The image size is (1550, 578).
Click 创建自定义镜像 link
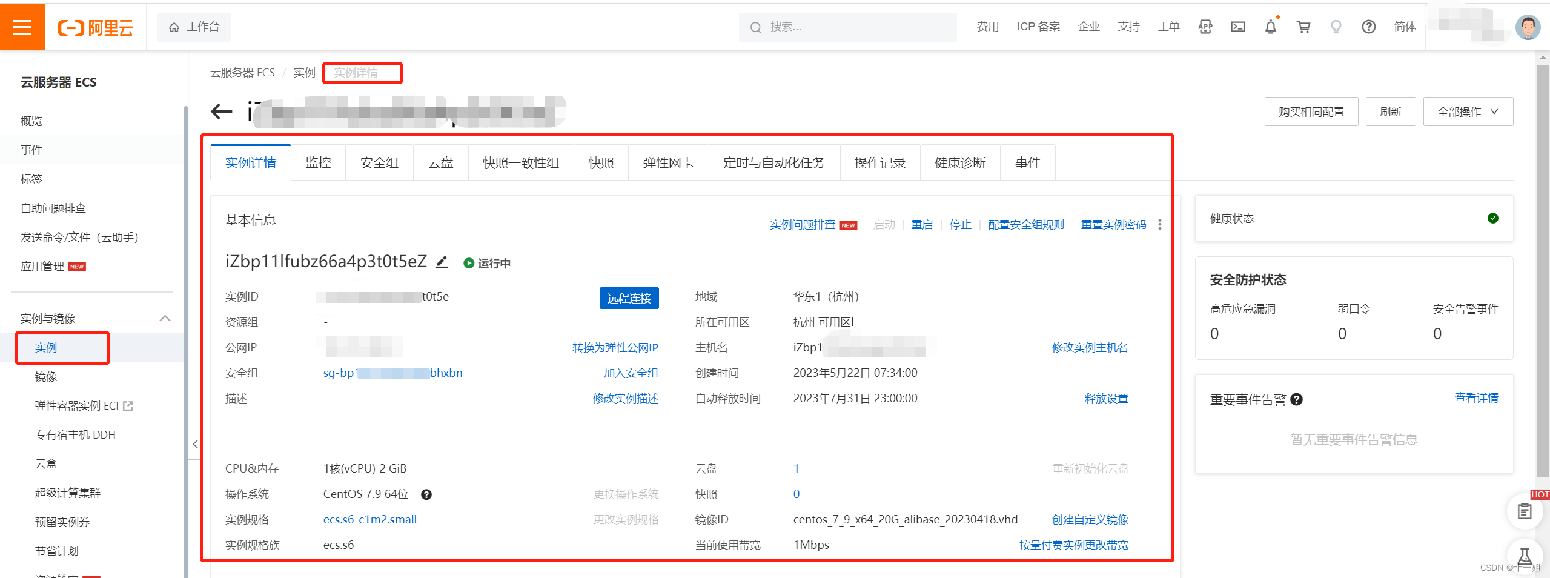[1090, 520]
